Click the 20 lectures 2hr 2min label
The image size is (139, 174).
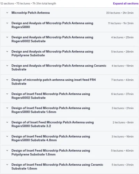click(x=120, y=13)
